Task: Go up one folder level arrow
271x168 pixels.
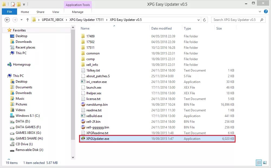Action: pos(28,20)
